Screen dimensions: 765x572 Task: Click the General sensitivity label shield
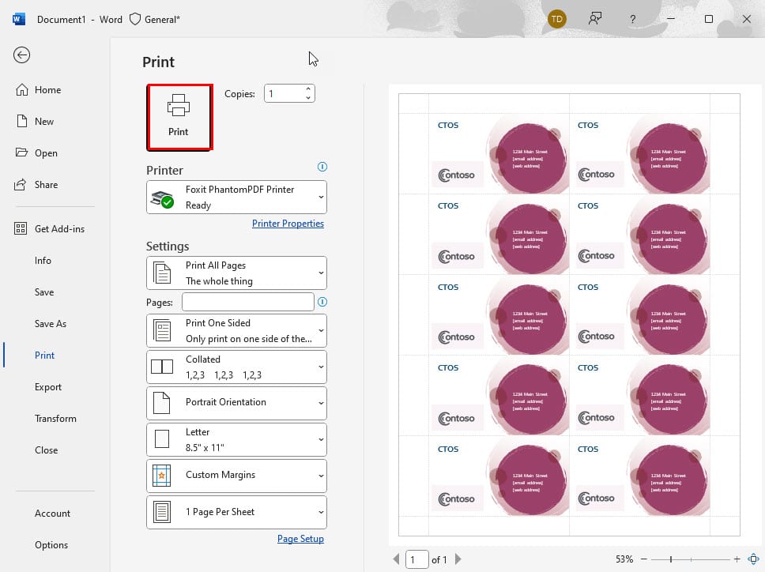(135, 19)
